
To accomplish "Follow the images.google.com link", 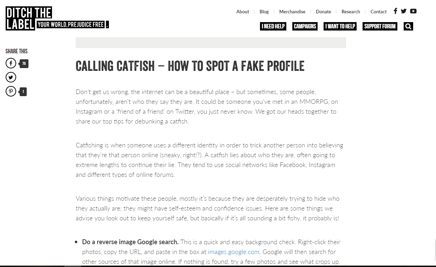I will point(234,252).
